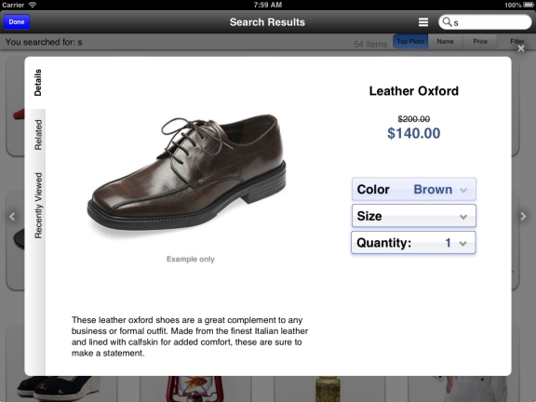536x402 pixels.
Task: Open the Color dropdown showing Brown
Action: [x=413, y=189]
